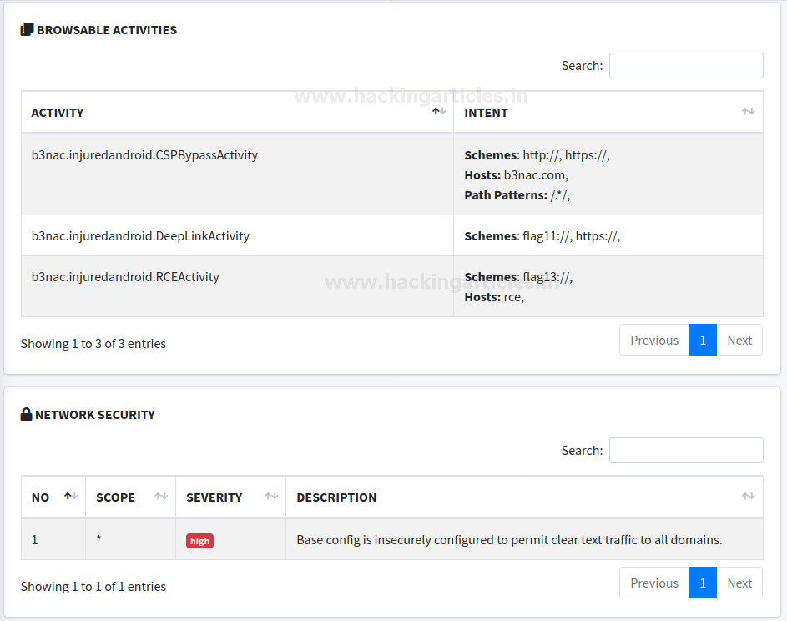Screen dimensions: 787x621
Task: Select page 1 in Network Security
Action: pos(703,583)
